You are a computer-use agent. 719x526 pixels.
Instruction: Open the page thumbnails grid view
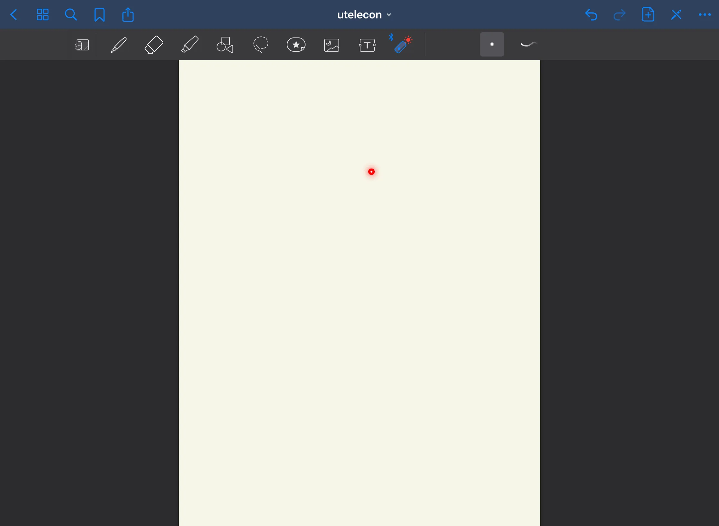(x=42, y=15)
